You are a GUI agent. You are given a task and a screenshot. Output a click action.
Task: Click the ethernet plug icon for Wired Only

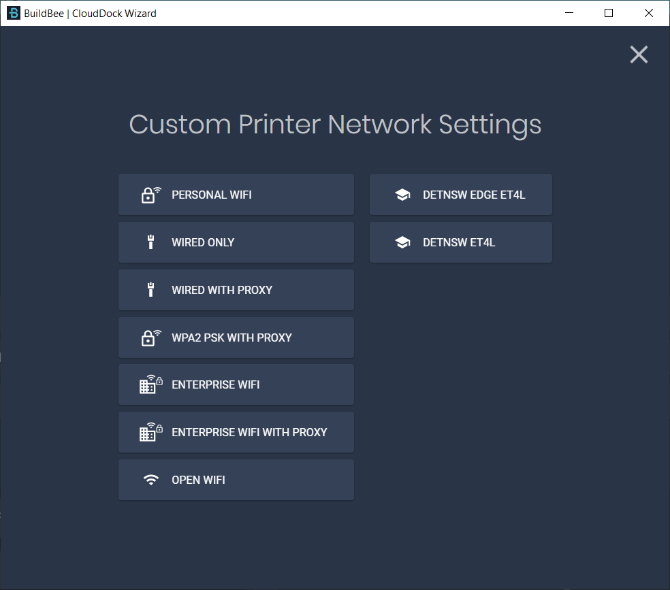point(150,242)
